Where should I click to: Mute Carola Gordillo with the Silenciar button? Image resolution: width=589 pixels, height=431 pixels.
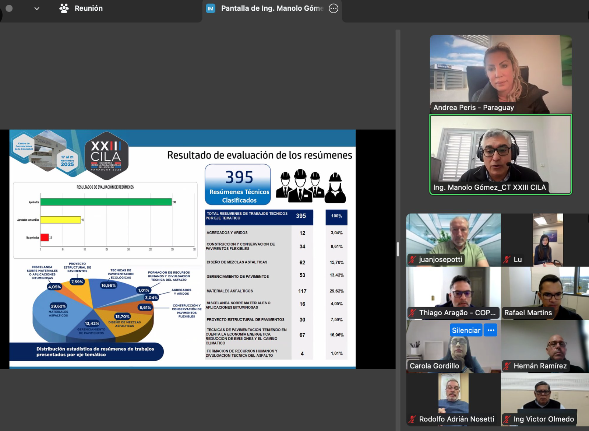point(466,330)
